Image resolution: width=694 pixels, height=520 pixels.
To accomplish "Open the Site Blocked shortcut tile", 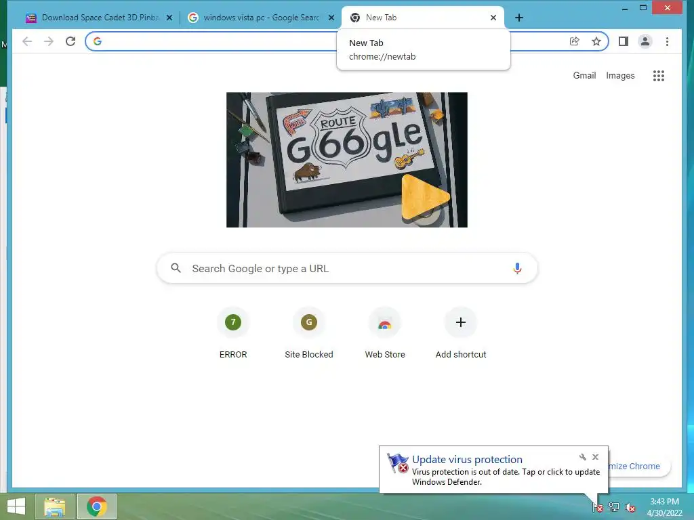I will [x=309, y=332].
